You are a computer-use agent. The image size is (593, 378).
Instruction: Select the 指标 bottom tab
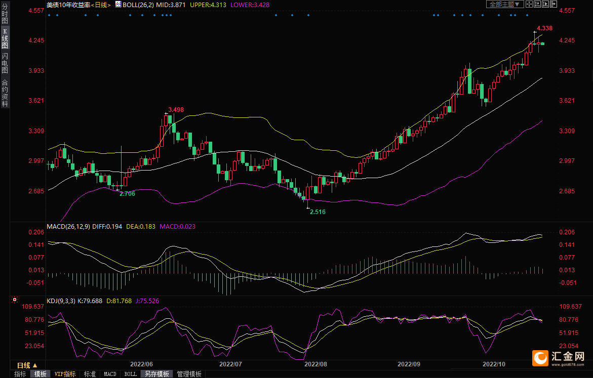click(x=20, y=374)
